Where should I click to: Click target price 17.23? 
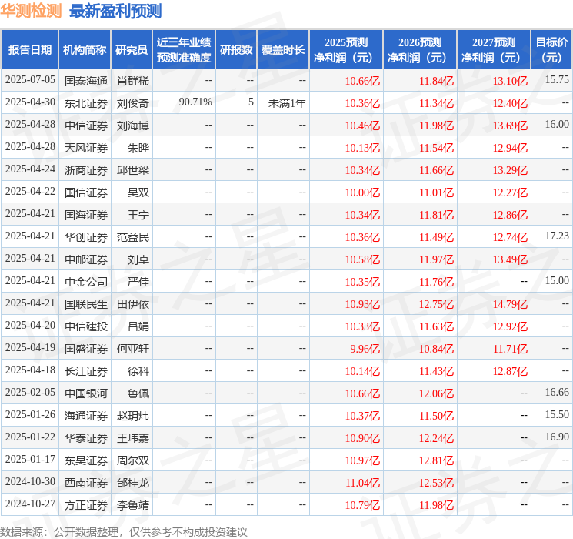click(x=557, y=236)
